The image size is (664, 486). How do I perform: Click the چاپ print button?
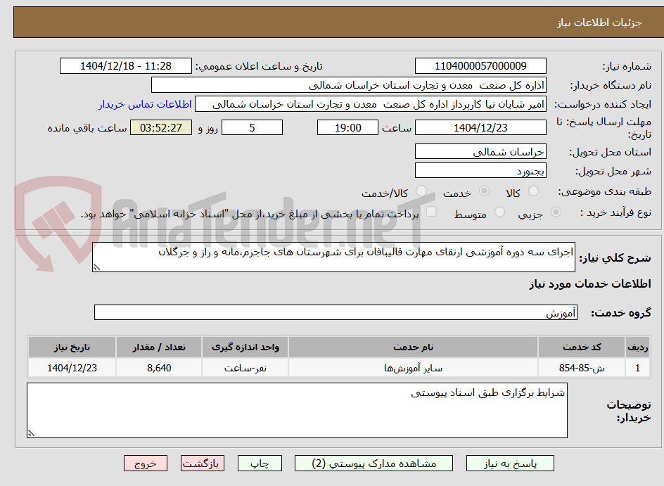click(260, 463)
